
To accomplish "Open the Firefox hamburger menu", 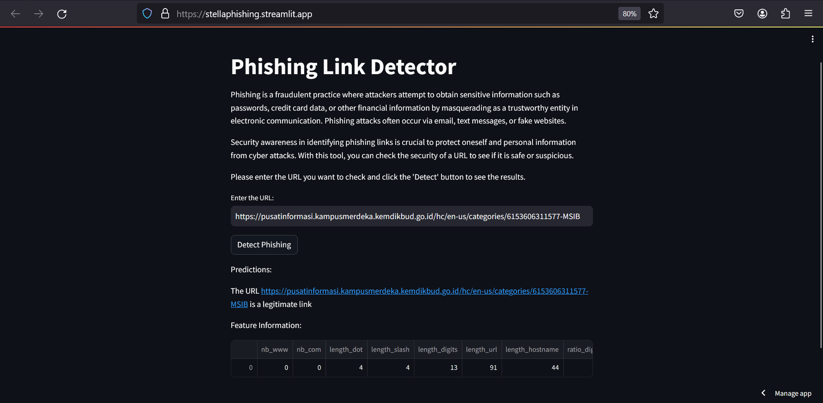I will point(808,14).
